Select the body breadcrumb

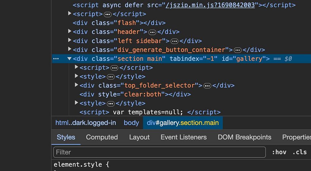click(131, 123)
